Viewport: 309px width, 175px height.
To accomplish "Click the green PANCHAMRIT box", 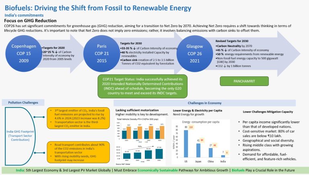I will pyautogui.click(x=244, y=81).
